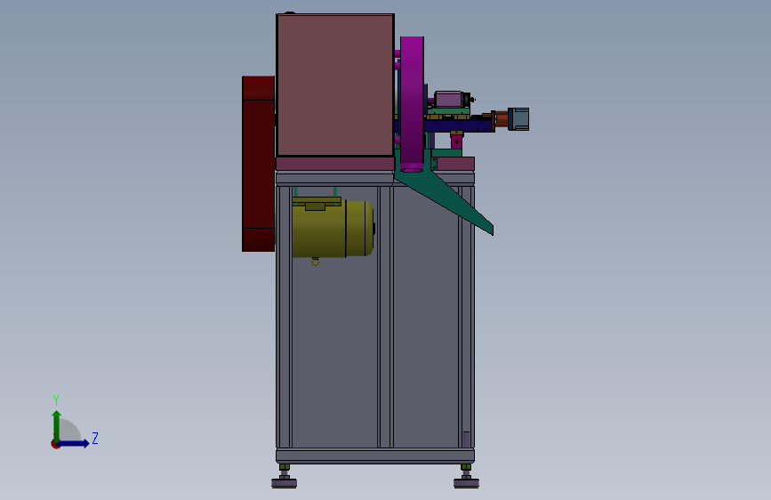Select the right gray side panel of the frame
This screenshot has width=771, height=500.
click(x=426, y=318)
